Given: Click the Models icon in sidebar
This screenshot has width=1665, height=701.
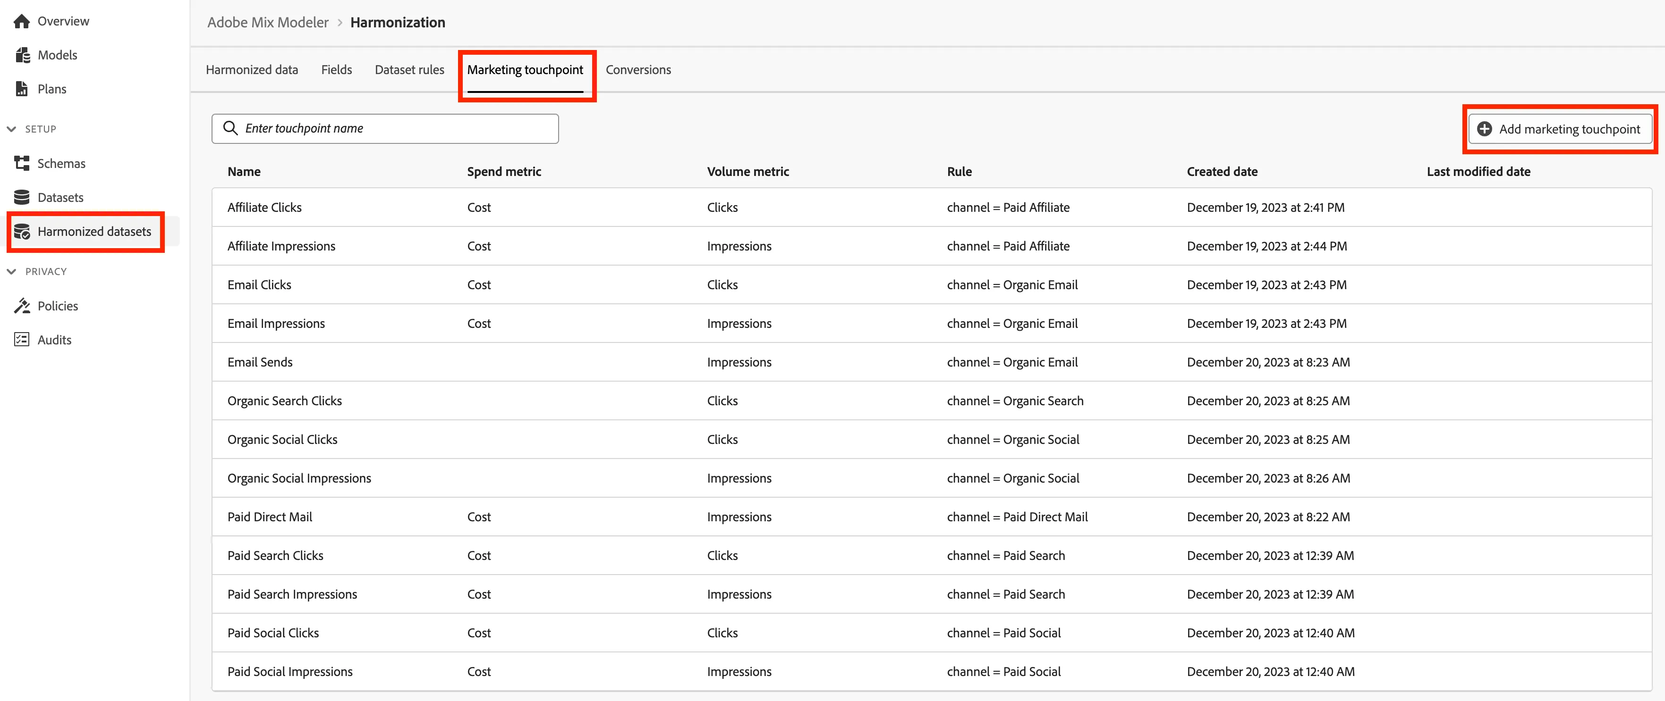Looking at the screenshot, I should tap(23, 55).
